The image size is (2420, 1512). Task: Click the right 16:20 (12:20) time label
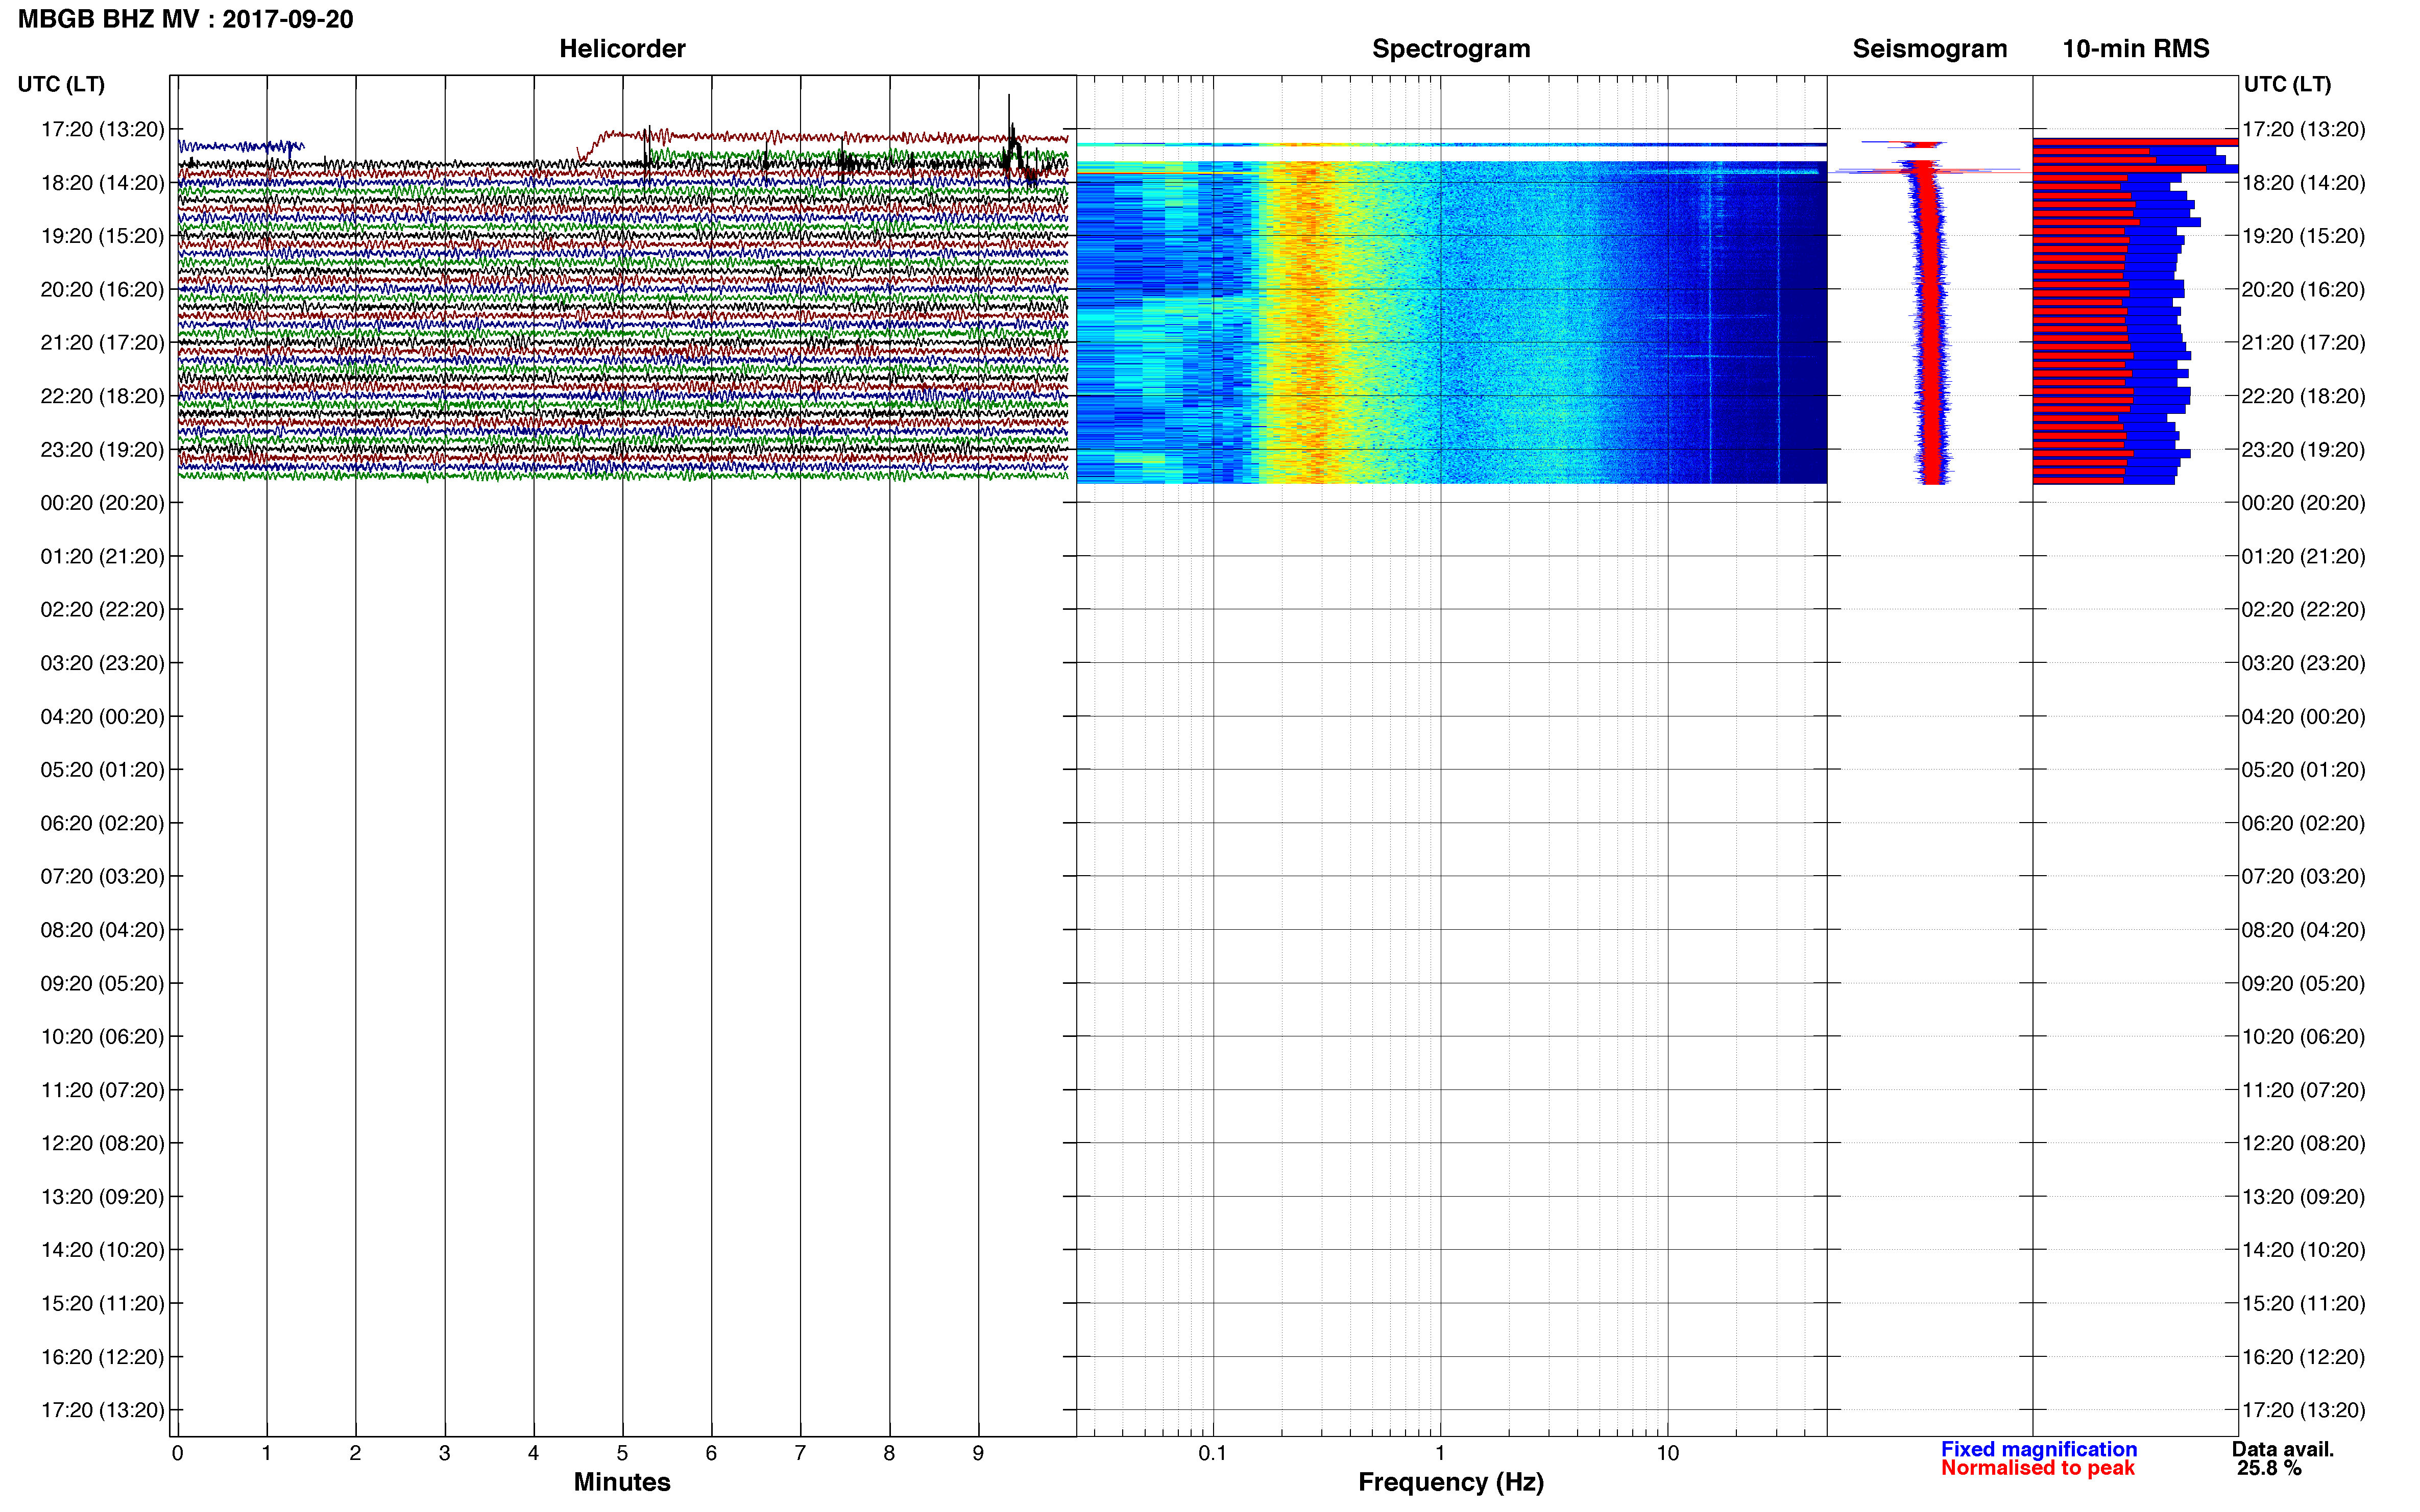point(2304,1357)
